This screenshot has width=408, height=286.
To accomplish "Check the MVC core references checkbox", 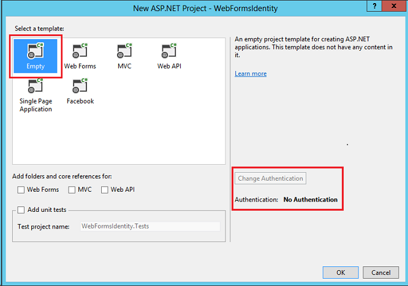I will click(72, 190).
